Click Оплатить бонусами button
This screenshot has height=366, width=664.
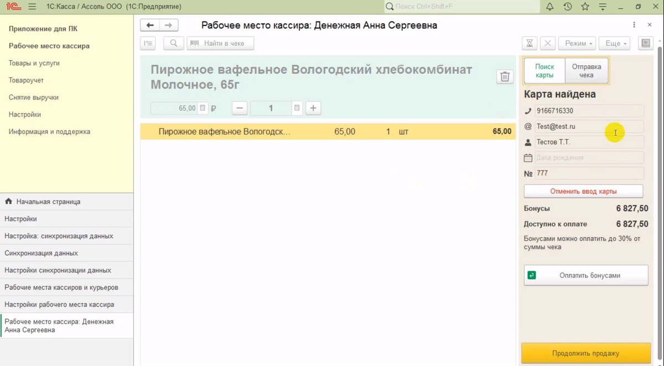[x=586, y=275]
